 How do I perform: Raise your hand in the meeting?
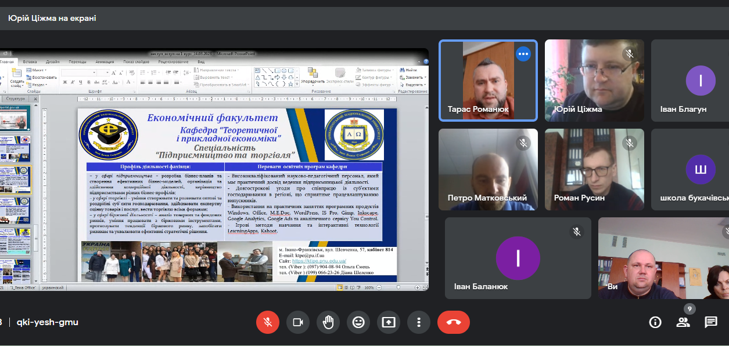(x=328, y=322)
